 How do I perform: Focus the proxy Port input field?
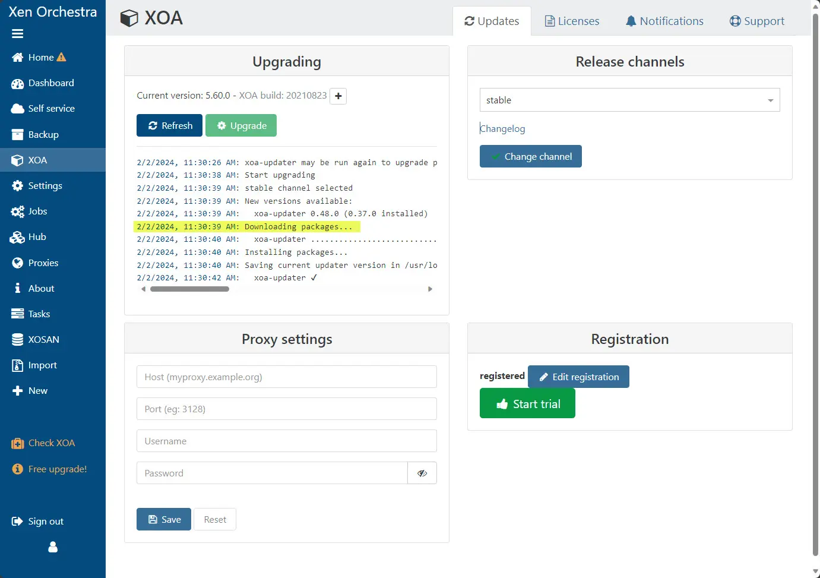(287, 409)
